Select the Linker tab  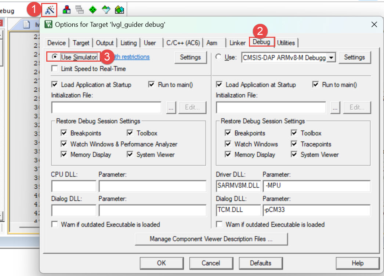[x=237, y=43]
